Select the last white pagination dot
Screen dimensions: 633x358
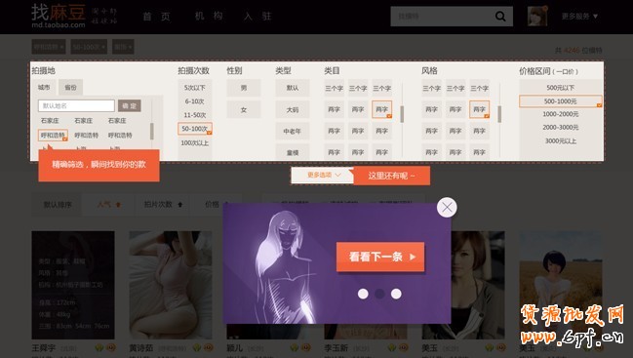point(396,294)
